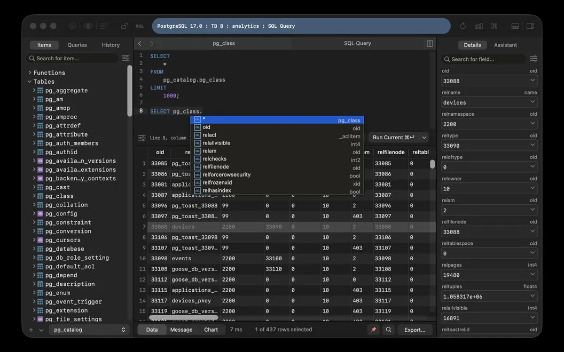Click the lock icon in toolbar

click(124, 26)
